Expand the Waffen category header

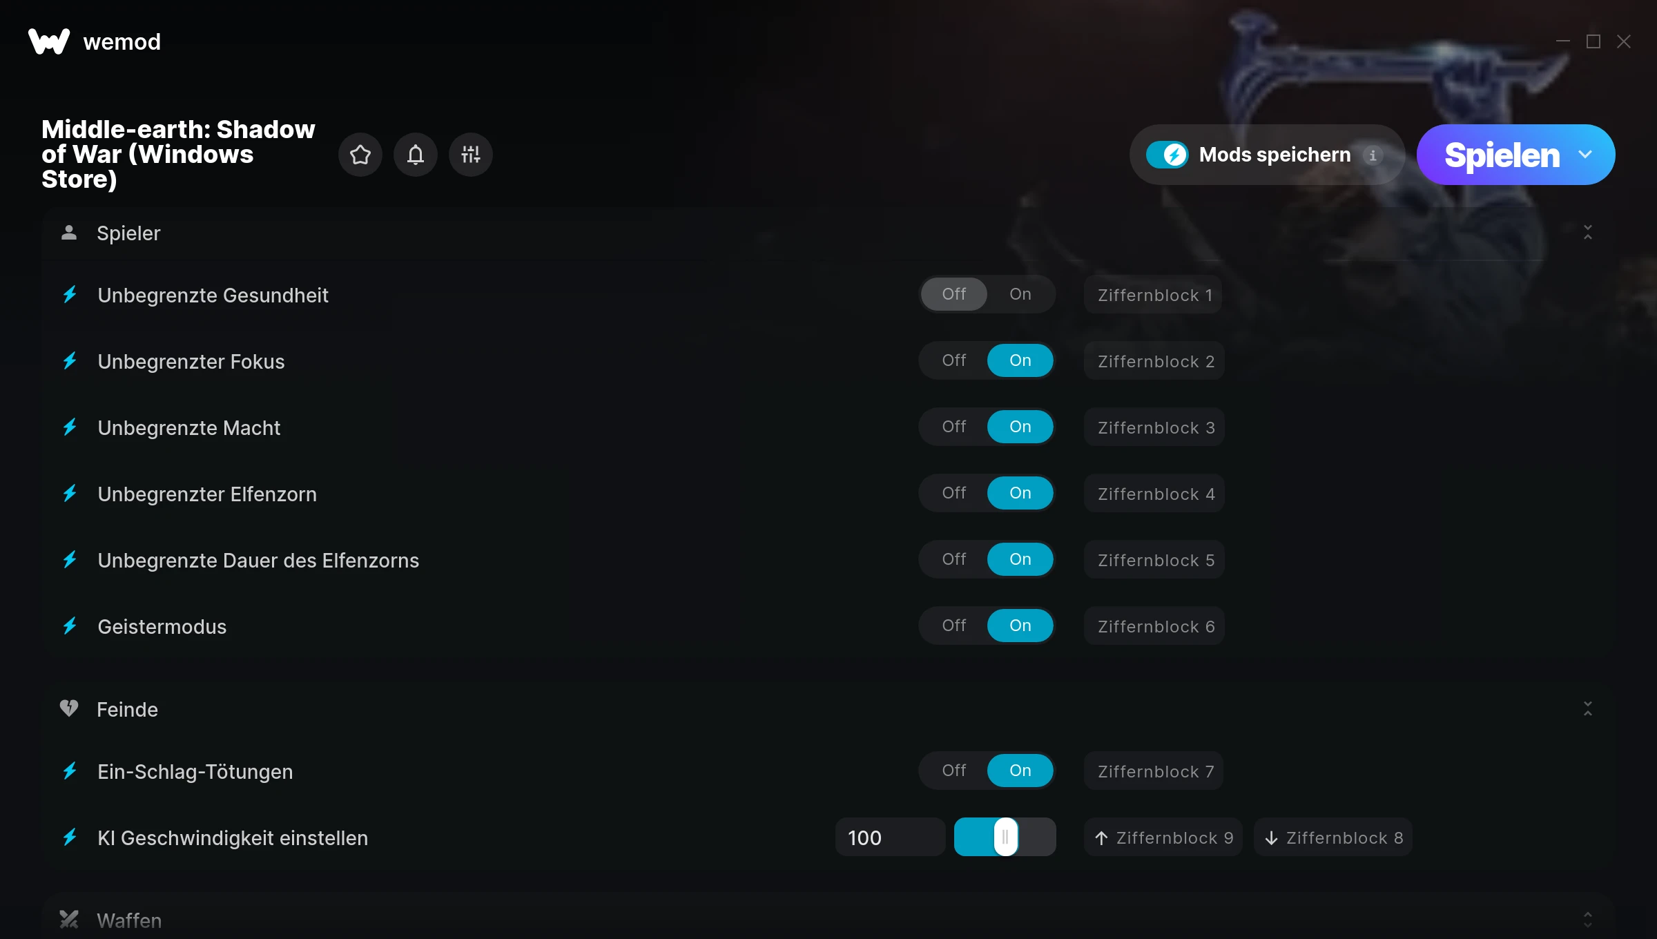828,918
